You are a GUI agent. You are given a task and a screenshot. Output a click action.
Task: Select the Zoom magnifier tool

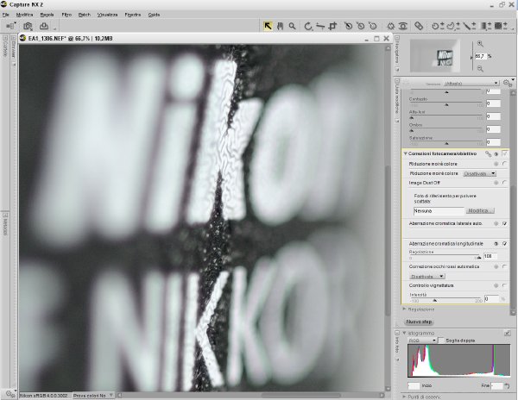click(292, 26)
